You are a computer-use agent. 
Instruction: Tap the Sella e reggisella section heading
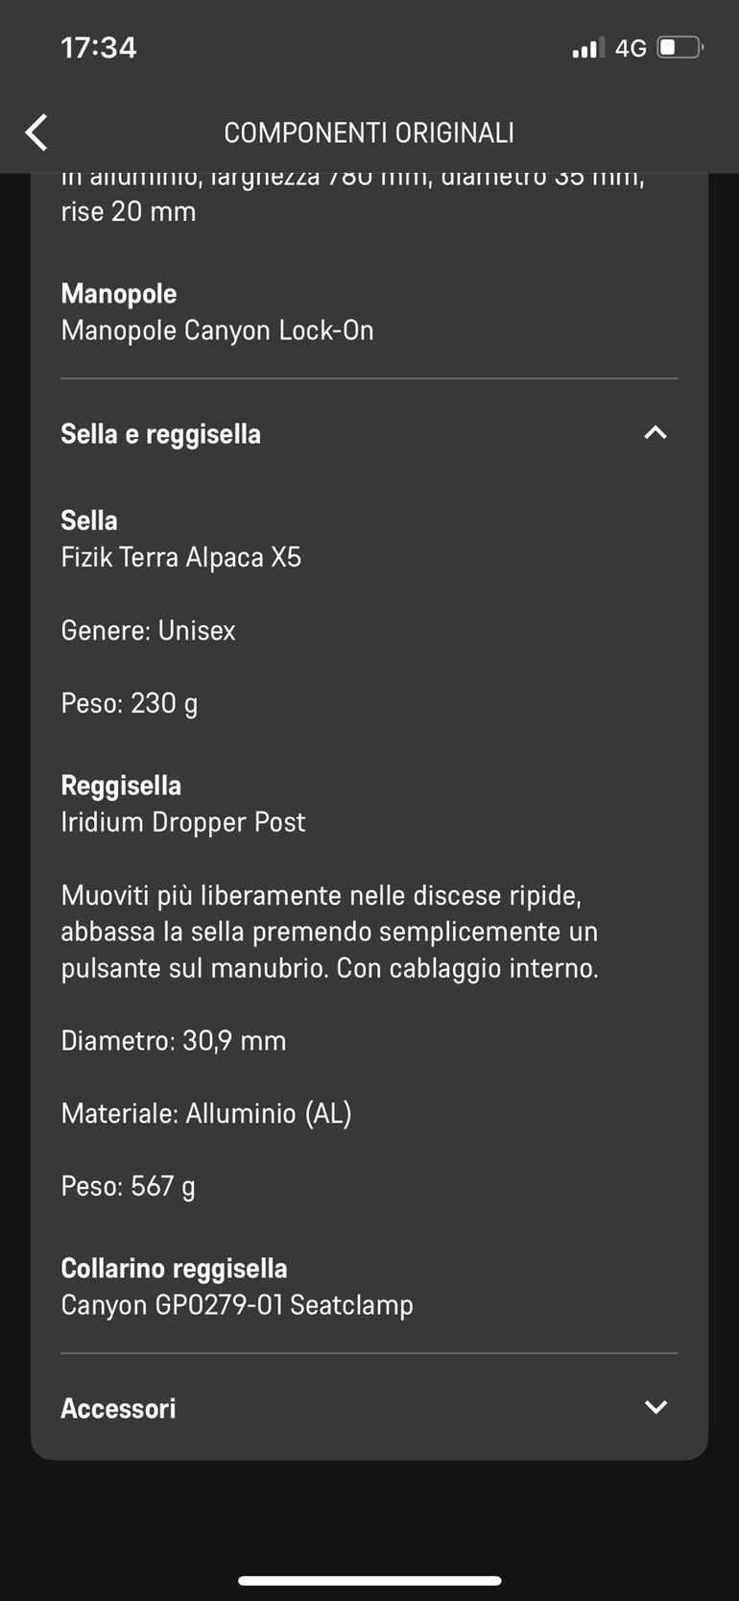161,434
